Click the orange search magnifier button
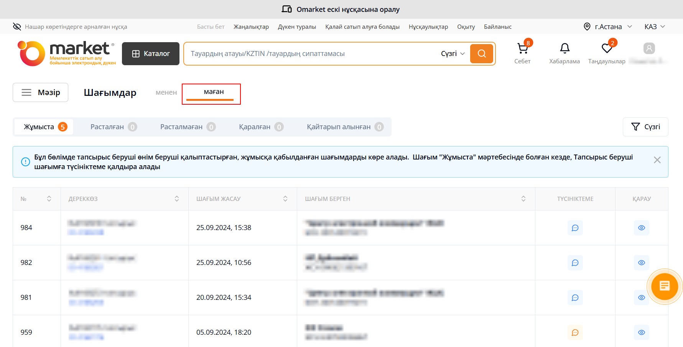Screen dimensions: 683x347 pos(482,54)
